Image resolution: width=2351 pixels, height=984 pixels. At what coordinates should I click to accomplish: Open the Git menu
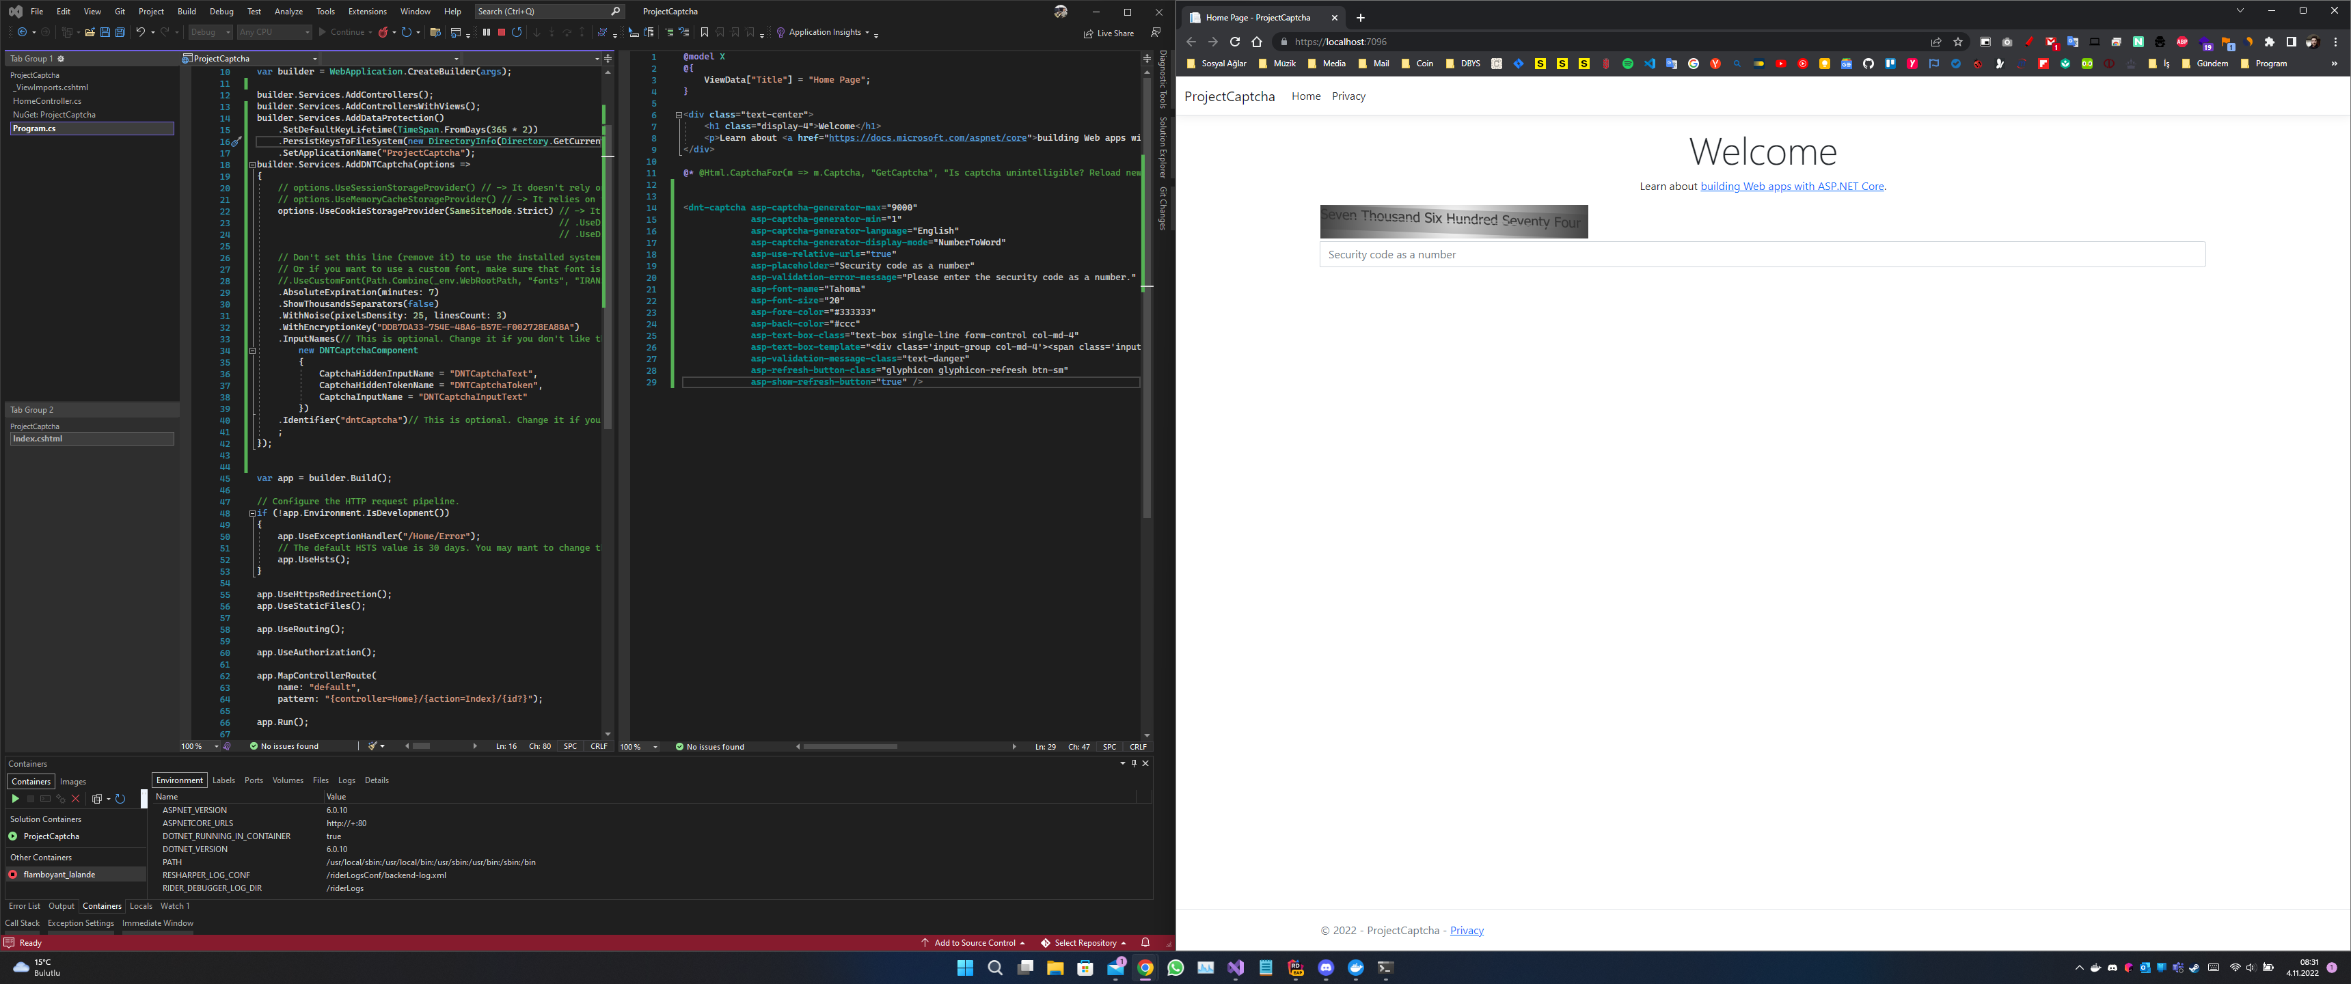(x=120, y=11)
